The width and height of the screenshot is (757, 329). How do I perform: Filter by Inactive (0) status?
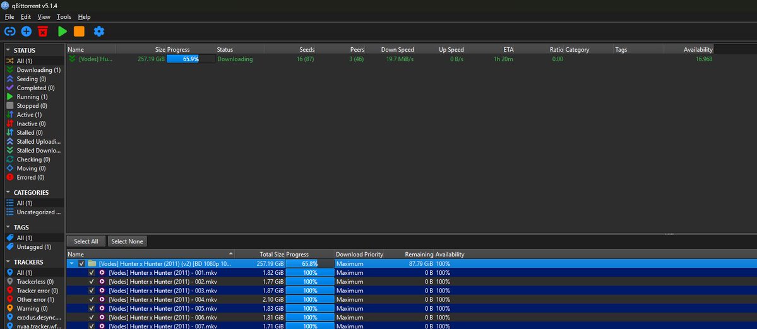tap(33, 124)
